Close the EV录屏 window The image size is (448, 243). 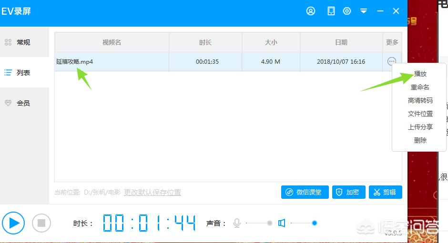click(396, 11)
